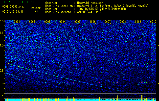159x101 pixels.
Task: Click time marker 0009
Action: 138,22
